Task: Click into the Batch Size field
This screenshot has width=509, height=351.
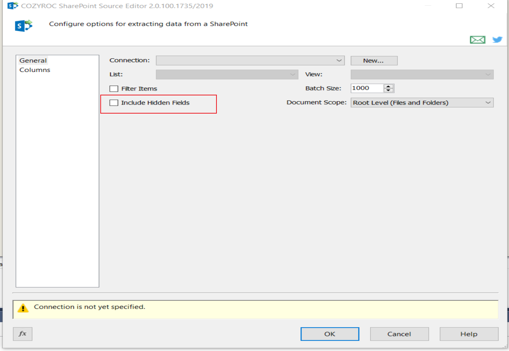Action: pos(367,88)
